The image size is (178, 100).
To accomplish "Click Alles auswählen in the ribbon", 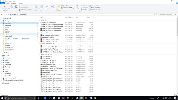I will click(x=94, y=6).
